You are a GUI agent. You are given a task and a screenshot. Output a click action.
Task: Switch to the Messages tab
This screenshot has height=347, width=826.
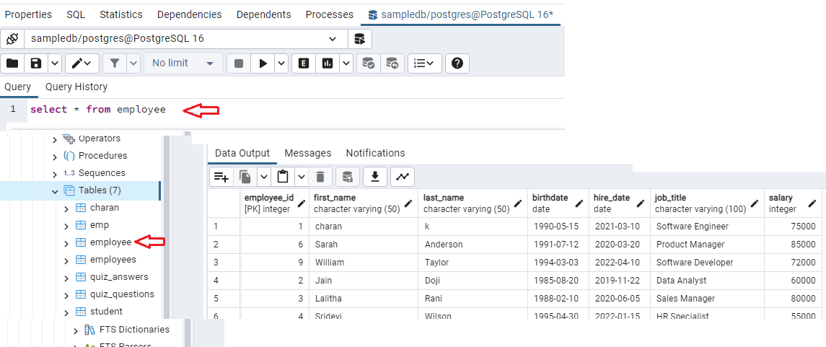point(308,153)
